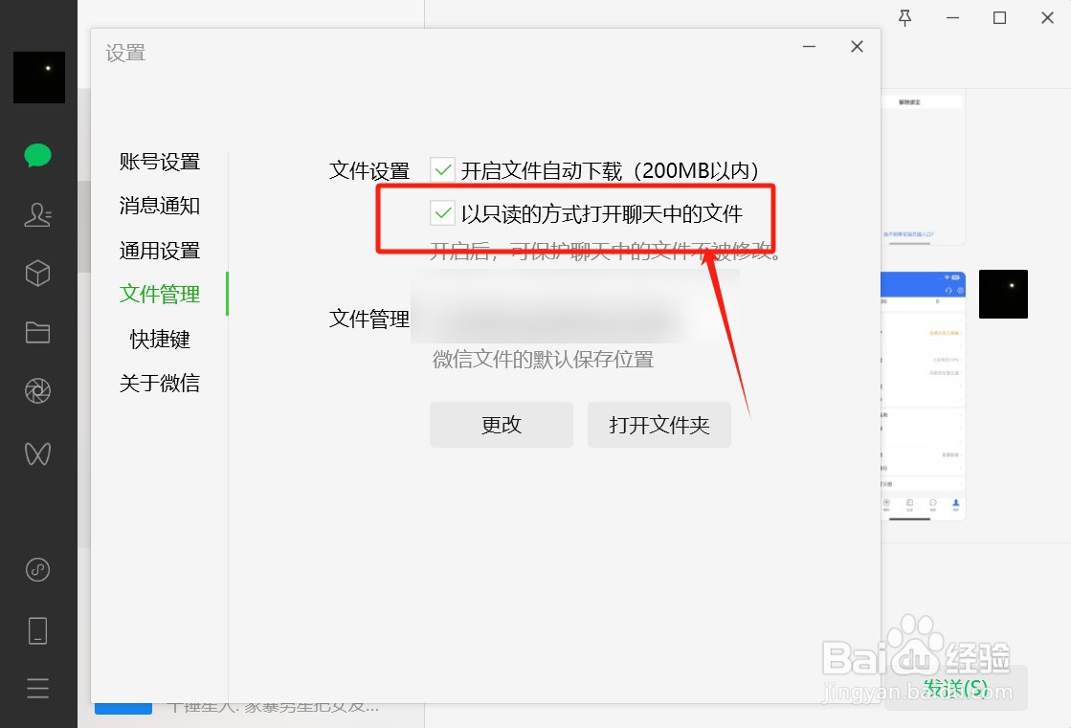Open Chat Files via the folder icon
The image size is (1071, 728).
click(x=37, y=332)
